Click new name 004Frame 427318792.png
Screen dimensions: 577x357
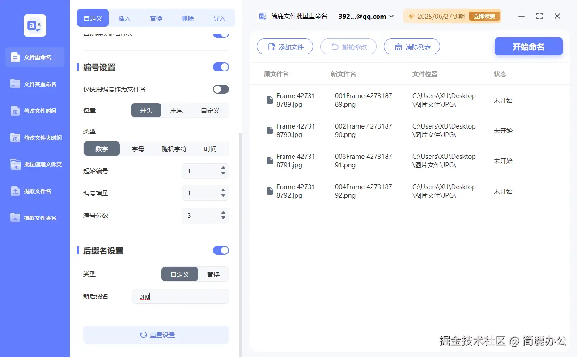[x=364, y=191]
